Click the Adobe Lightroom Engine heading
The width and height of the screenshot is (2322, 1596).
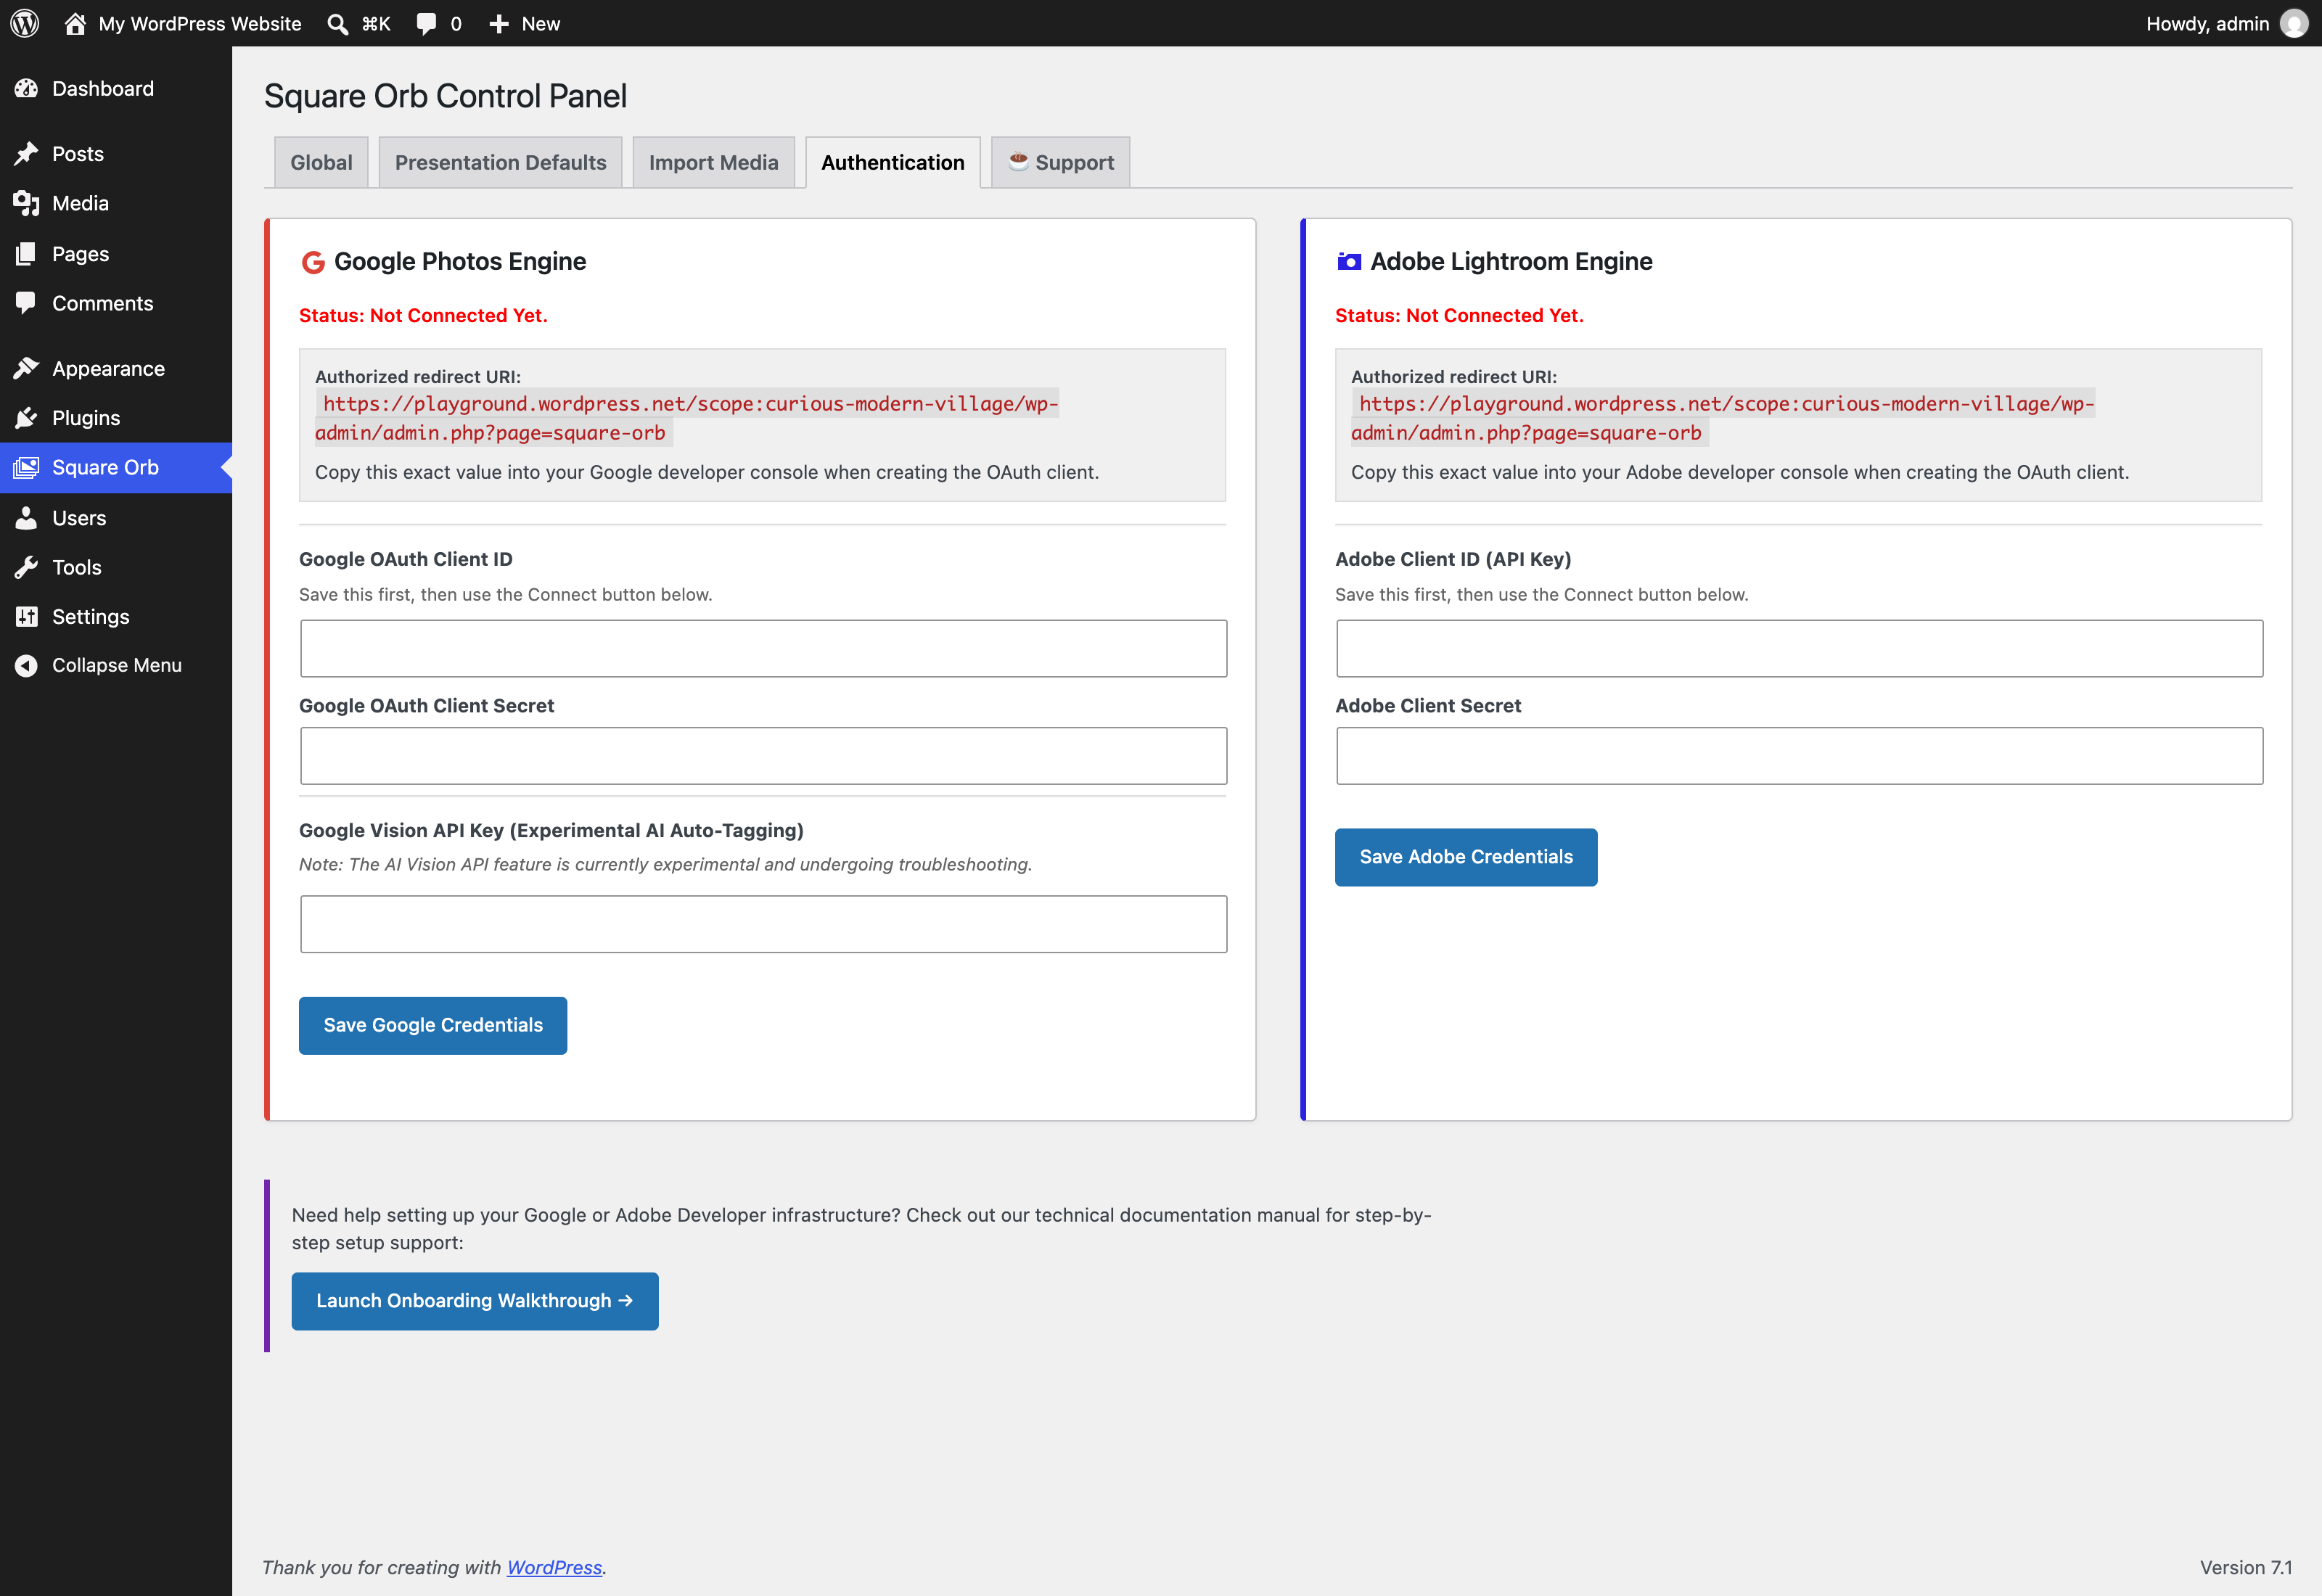1511,261
